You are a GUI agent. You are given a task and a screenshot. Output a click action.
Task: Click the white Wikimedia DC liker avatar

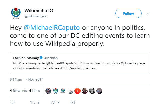(63, 91)
